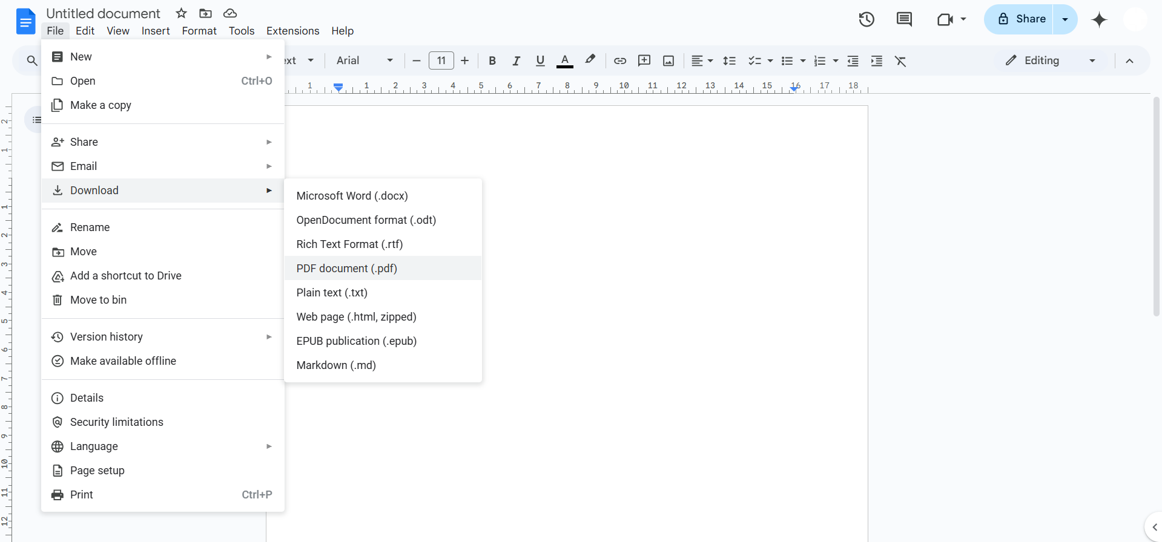This screenshot has height=542, width=1162.
Task: Select PDF document (.pdf) download option
Action: click(346, 268)
